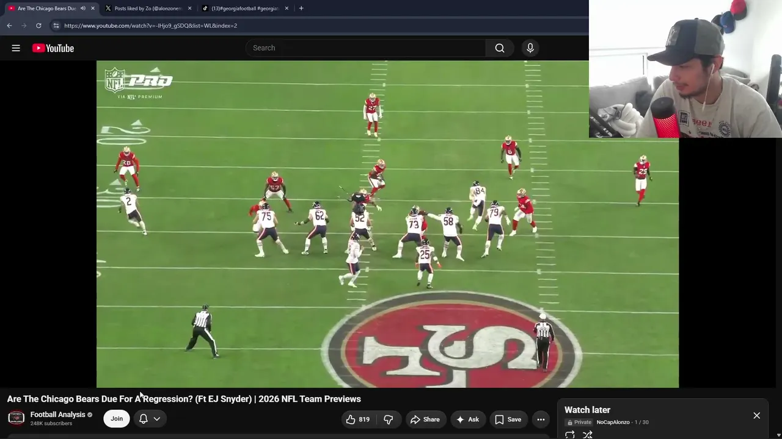782x439 pixels.
Task: Join the Football Analysis channel
Action: 117,419
